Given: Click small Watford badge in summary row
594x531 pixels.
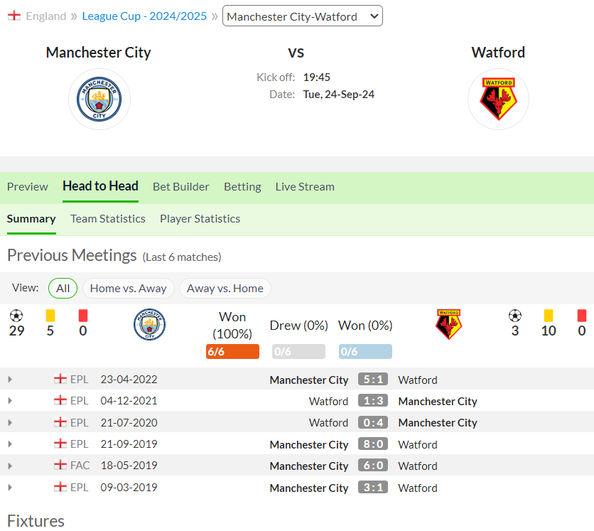Looking at the screenshot, I should point(448,324).
